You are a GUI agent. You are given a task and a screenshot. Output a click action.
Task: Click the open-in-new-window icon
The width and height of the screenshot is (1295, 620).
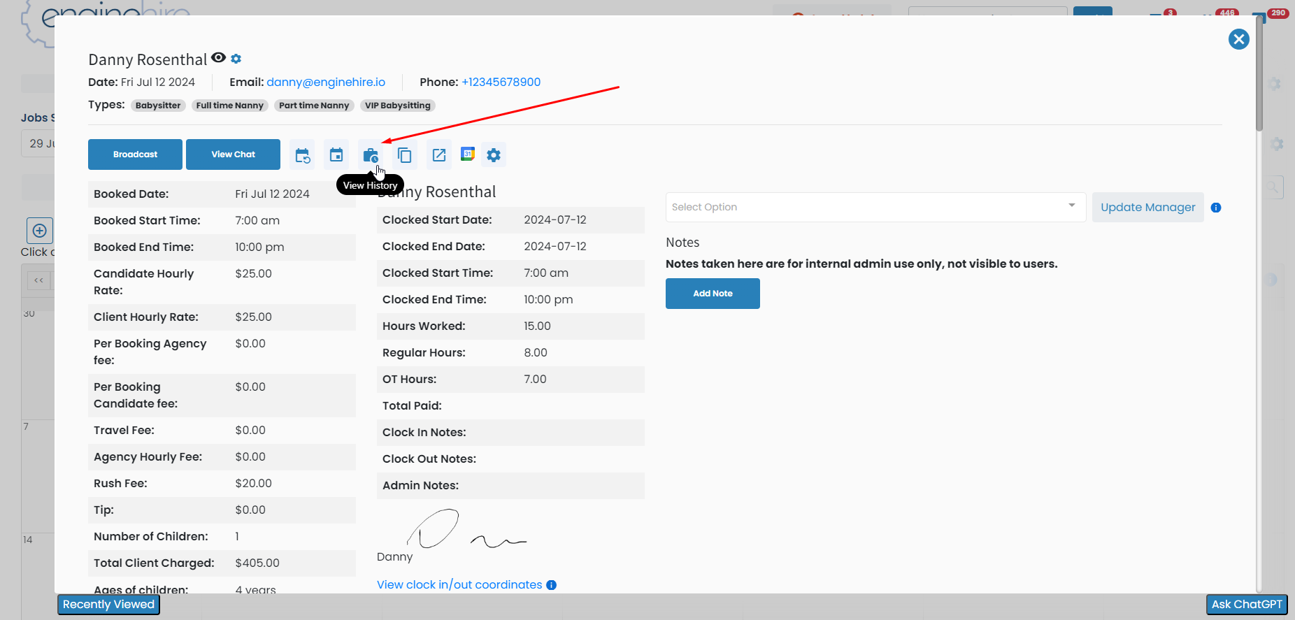coord(439,155)
